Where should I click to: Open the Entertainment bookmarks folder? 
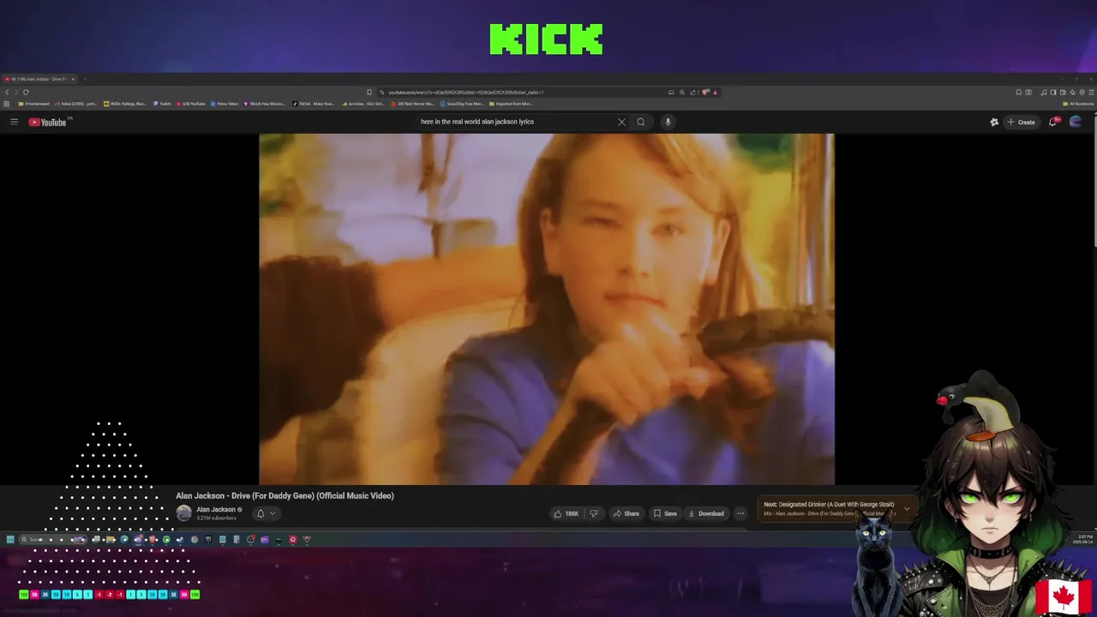(x=34, y=104)
